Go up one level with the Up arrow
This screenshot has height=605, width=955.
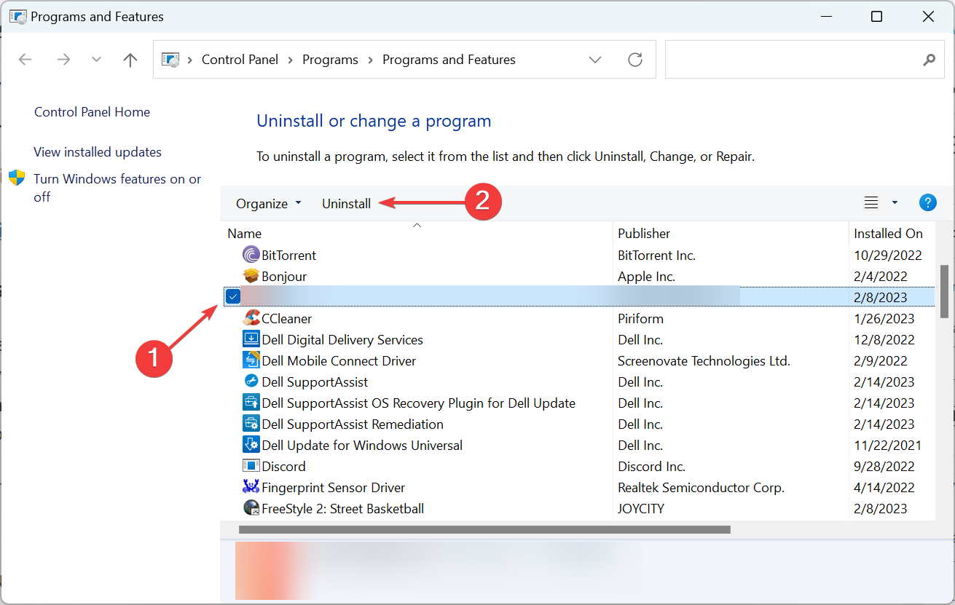pyautogui.click(x=130, y=60)
